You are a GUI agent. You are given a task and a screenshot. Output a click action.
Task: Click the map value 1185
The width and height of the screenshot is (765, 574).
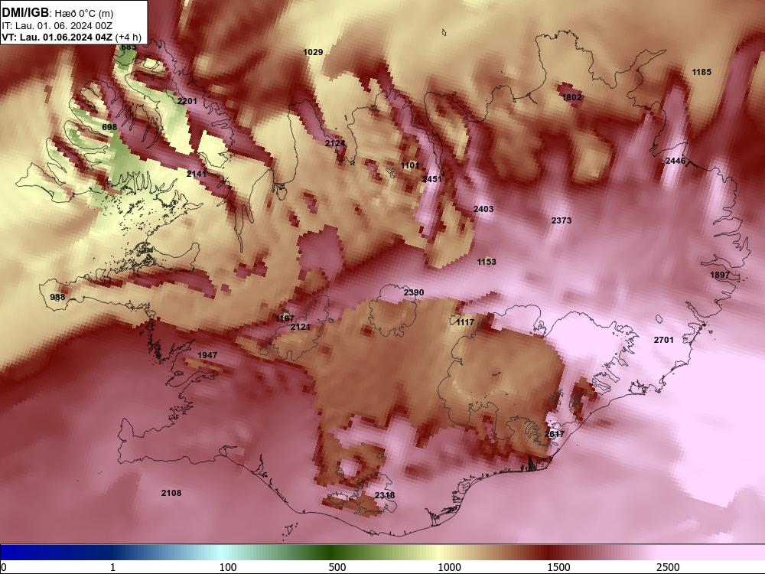coord(702,72)
